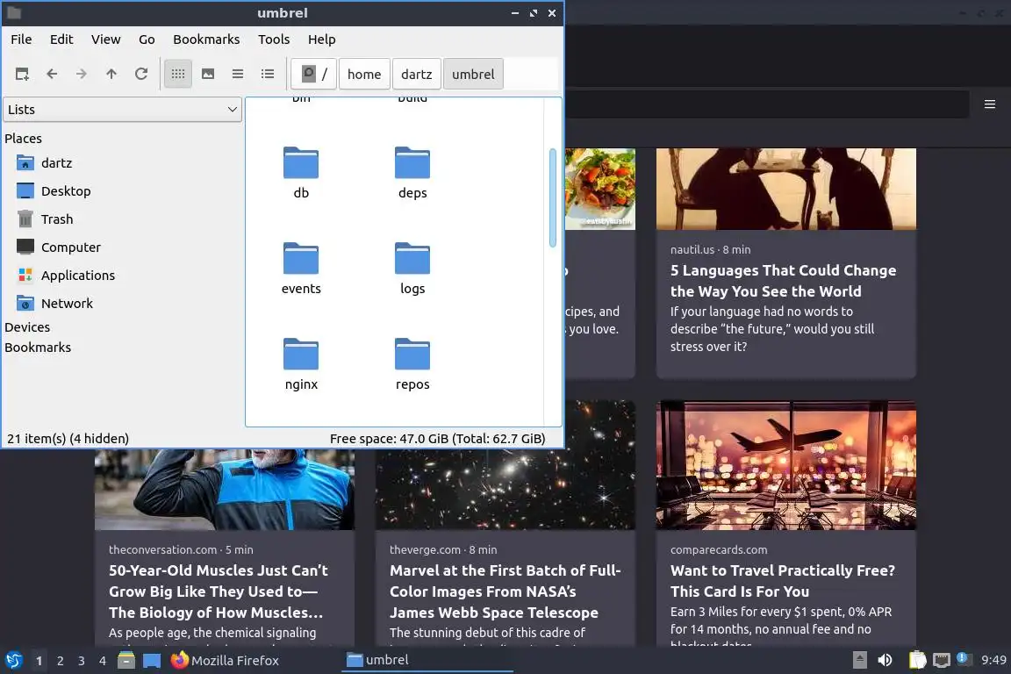Click the sidebar Bookmarks section header
Screen dimensions: 1011x674
[38, 348]
